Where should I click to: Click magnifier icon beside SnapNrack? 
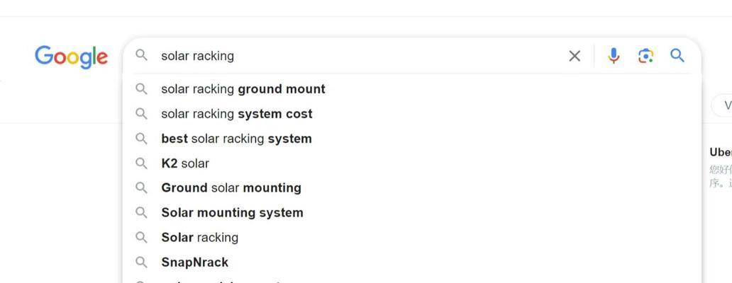tap(141, 262)
